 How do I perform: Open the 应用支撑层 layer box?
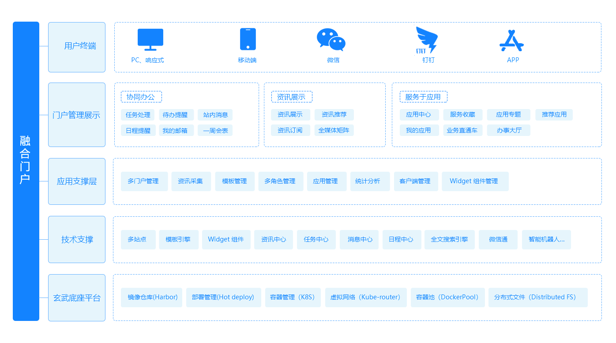click(77, 181)
